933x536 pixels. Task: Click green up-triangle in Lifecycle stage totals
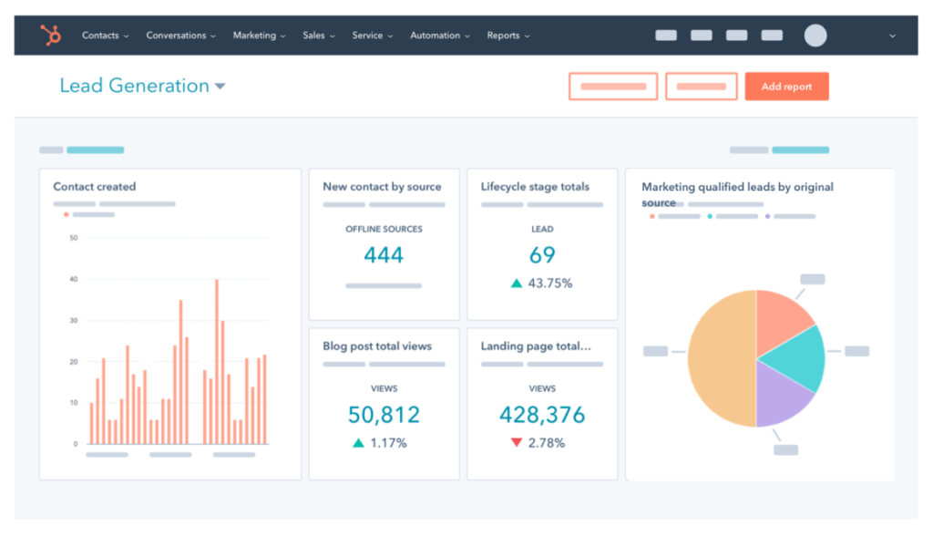coord(517,283)
